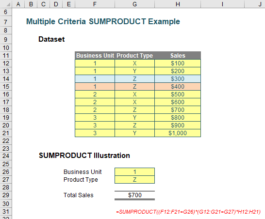Click the 'SUMPRODUCT Illustration' heading
Viewport: 265px width, 219px height.
tap(84, 156)
